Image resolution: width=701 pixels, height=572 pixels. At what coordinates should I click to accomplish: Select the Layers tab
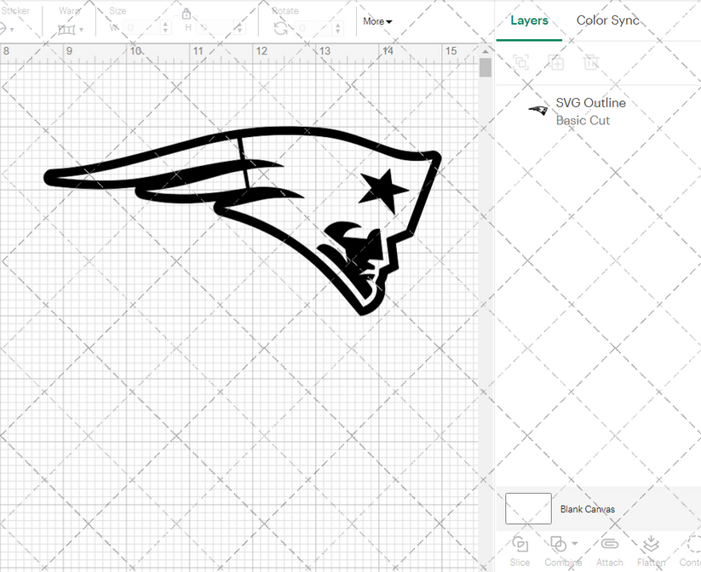[x=529, y=20]
